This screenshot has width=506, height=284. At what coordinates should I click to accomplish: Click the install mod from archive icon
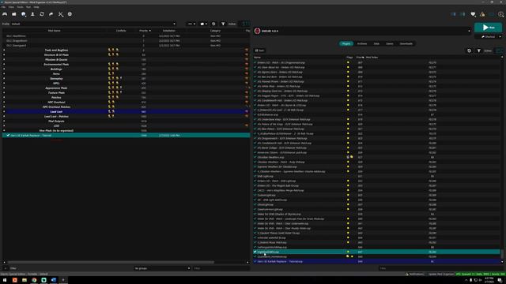pyautogui.click(x=14, y=14)
